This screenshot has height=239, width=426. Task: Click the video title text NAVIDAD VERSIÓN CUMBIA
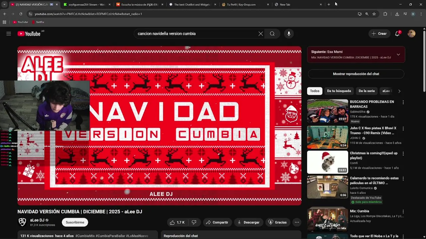[80, 212]
